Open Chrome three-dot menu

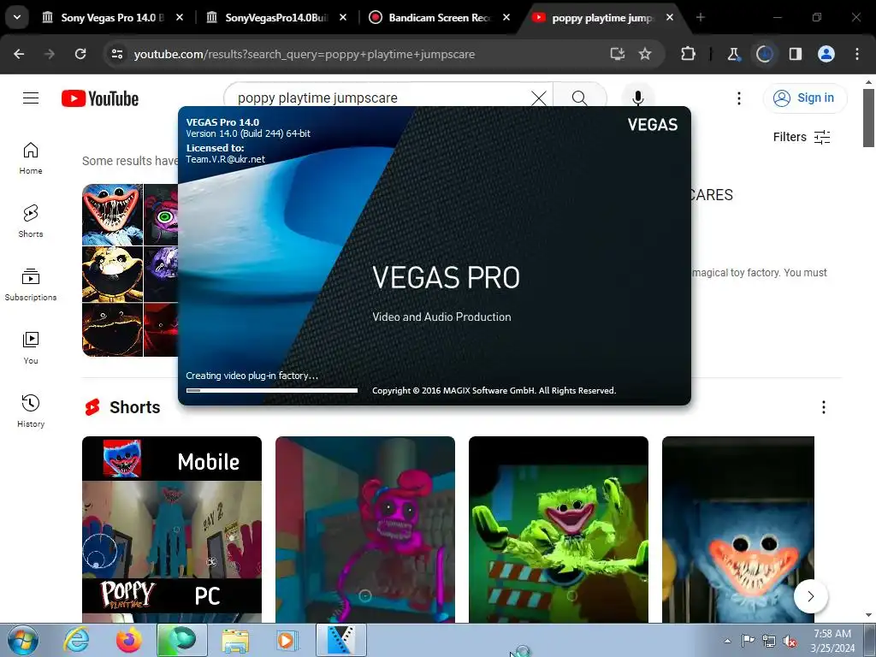tap(857, 54)
